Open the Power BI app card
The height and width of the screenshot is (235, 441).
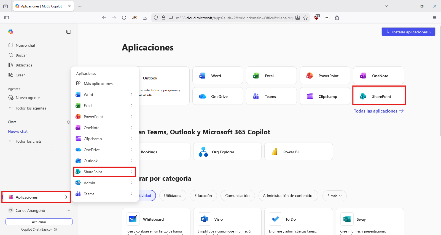coord(299,152)
